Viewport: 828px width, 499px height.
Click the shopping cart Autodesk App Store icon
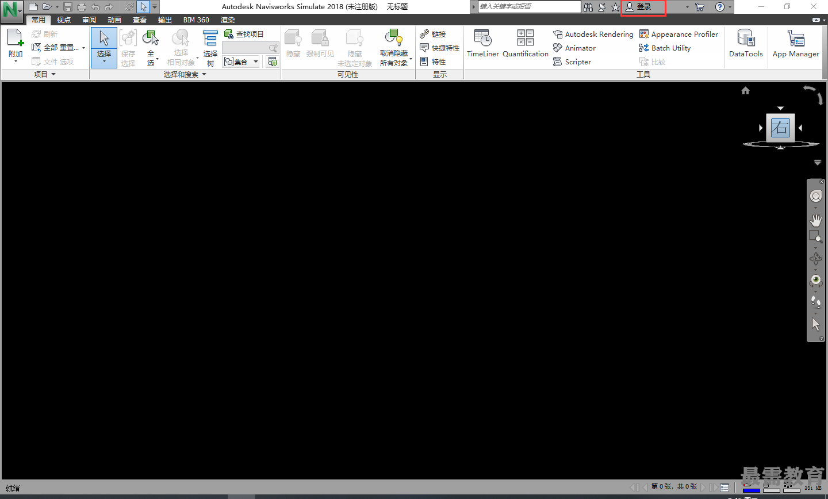pos(700,7)
